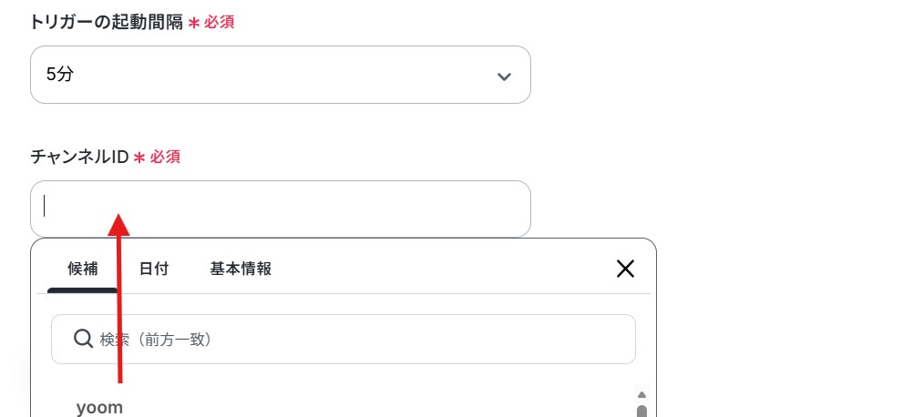
Task: Click the チャンネルID field label
Action: click(79, 157)
